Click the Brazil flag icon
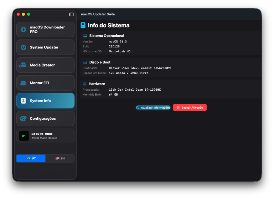The image size is (274, 198). (29, 158)
